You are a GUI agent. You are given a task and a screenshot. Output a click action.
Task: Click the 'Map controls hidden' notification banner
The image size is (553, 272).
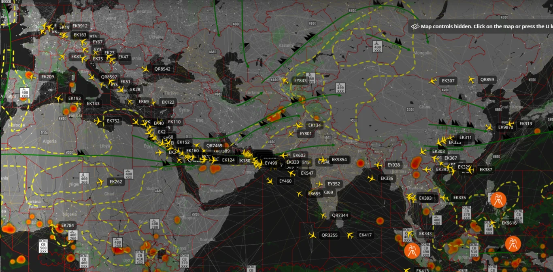tap(481, 26)
